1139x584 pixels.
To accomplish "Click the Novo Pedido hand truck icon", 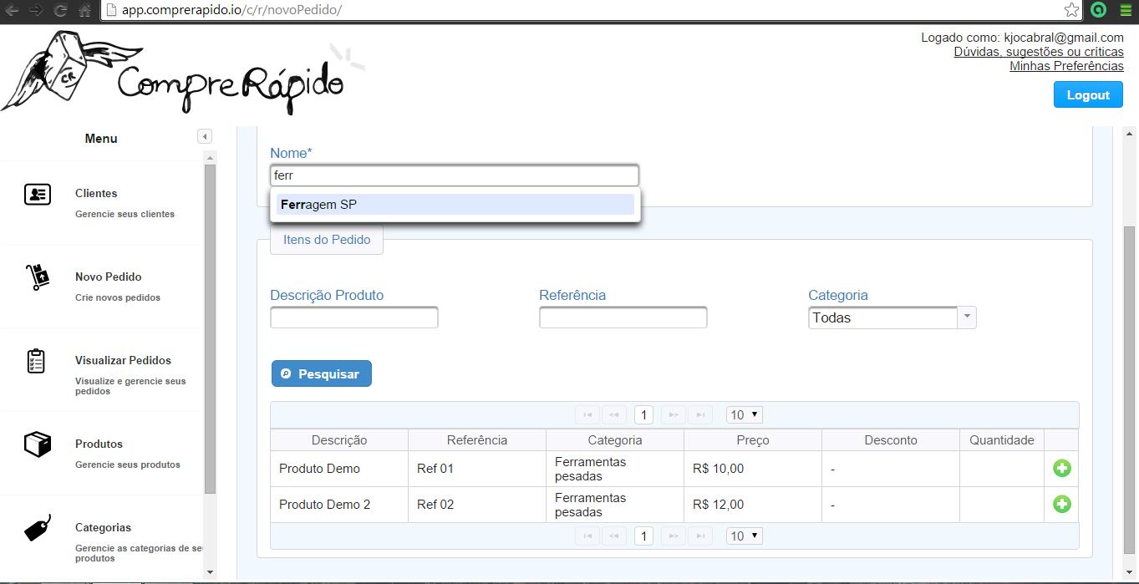I will tap(38, 277).
